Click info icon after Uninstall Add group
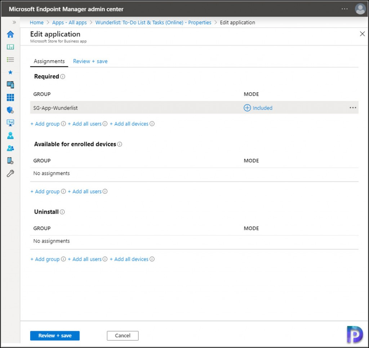This screenshot has width=369, height=348. pyautogui.click(x=63, y=259)
